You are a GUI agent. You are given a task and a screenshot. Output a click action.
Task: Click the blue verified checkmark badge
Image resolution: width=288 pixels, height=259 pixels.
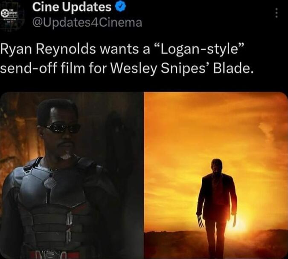point(120,7)
